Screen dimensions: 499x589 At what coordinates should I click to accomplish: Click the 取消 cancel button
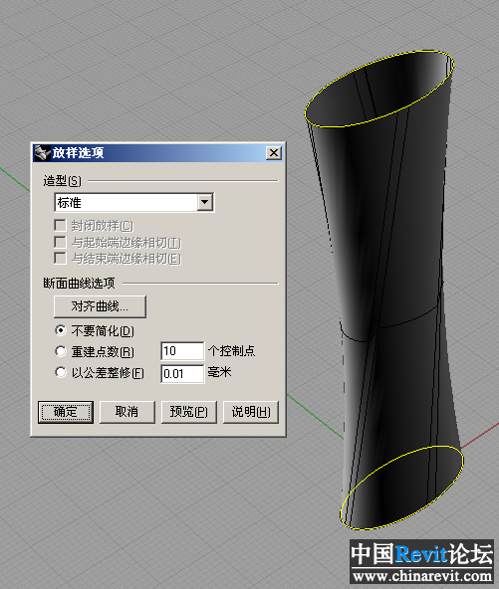pos(127,412)
